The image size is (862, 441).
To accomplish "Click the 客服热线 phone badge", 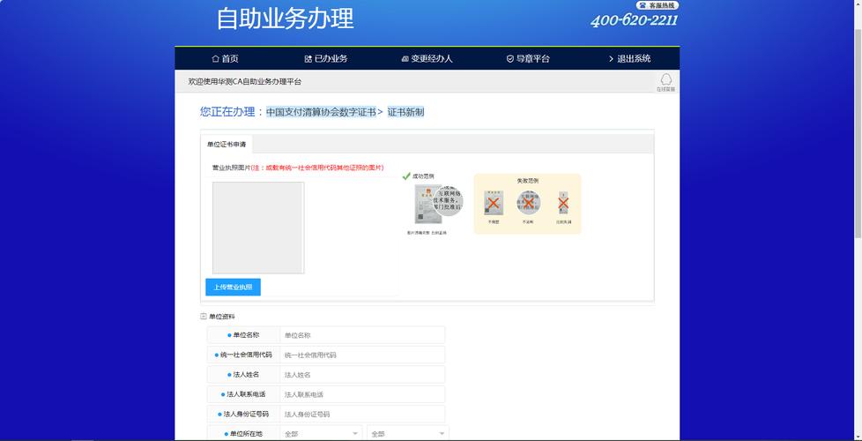I will (x=658, y=5).
